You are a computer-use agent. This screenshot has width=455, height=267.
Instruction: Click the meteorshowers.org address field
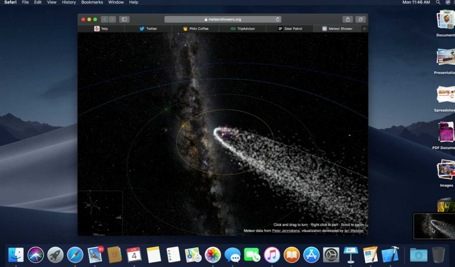click(x=223, y=19)
